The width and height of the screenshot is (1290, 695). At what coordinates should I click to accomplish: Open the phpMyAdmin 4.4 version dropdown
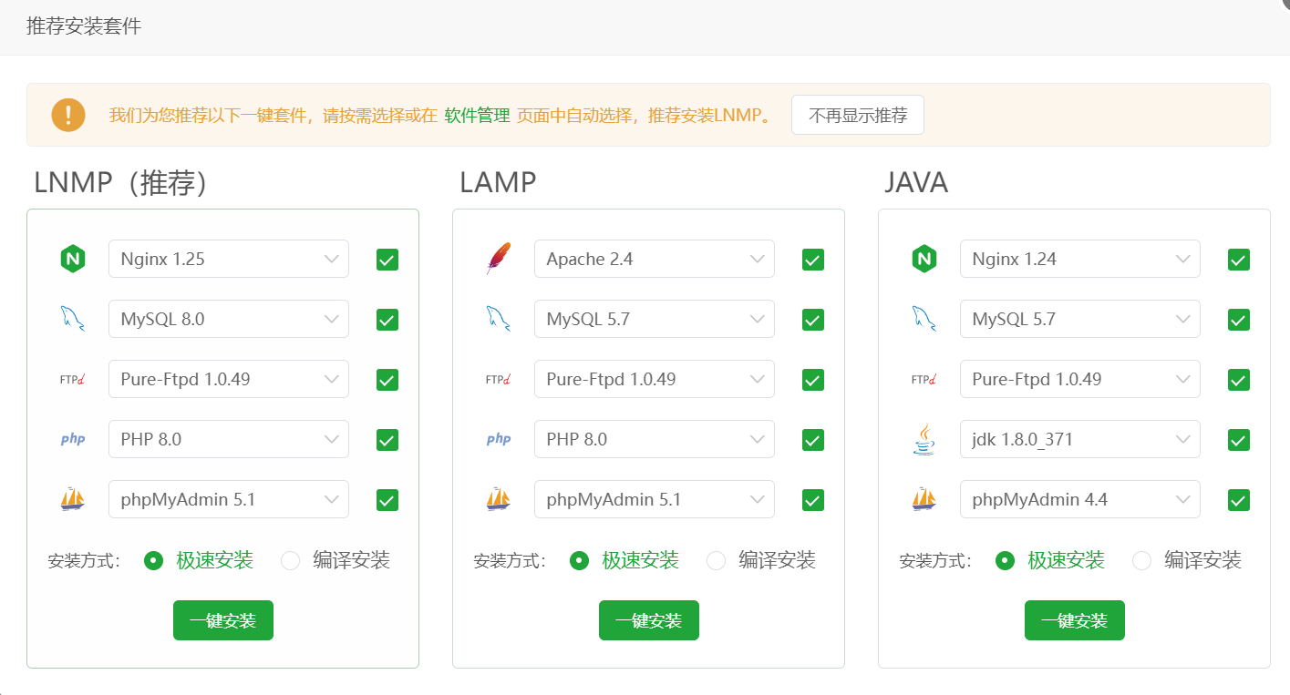(1080, 499)
